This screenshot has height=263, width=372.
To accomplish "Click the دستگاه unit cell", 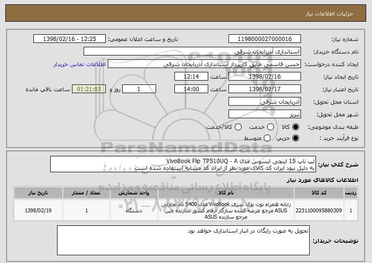I will click(x=134, y=210).
